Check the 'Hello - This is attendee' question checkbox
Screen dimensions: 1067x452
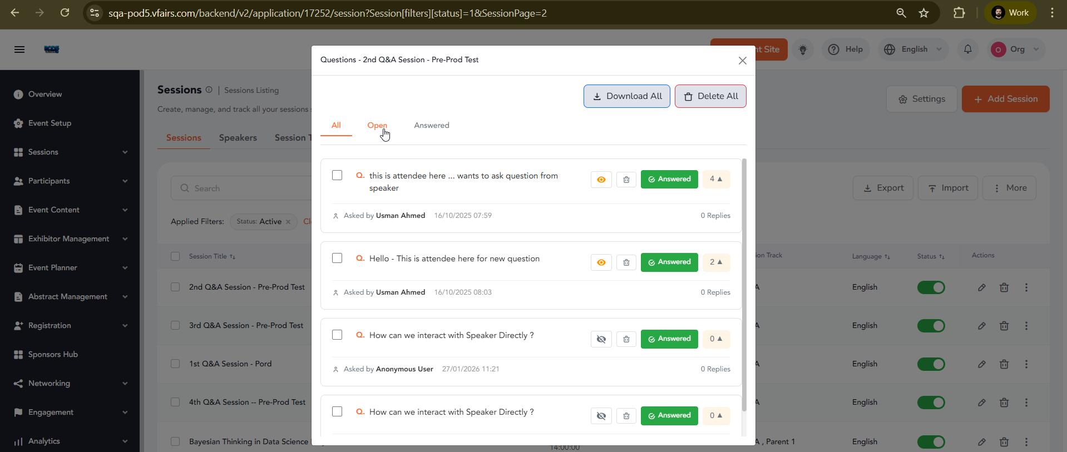click(337, 258)
